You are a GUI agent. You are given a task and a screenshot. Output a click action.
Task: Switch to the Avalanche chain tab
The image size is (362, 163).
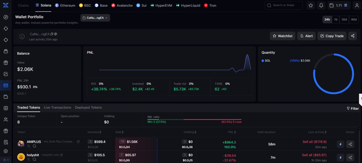pos(122,5)
